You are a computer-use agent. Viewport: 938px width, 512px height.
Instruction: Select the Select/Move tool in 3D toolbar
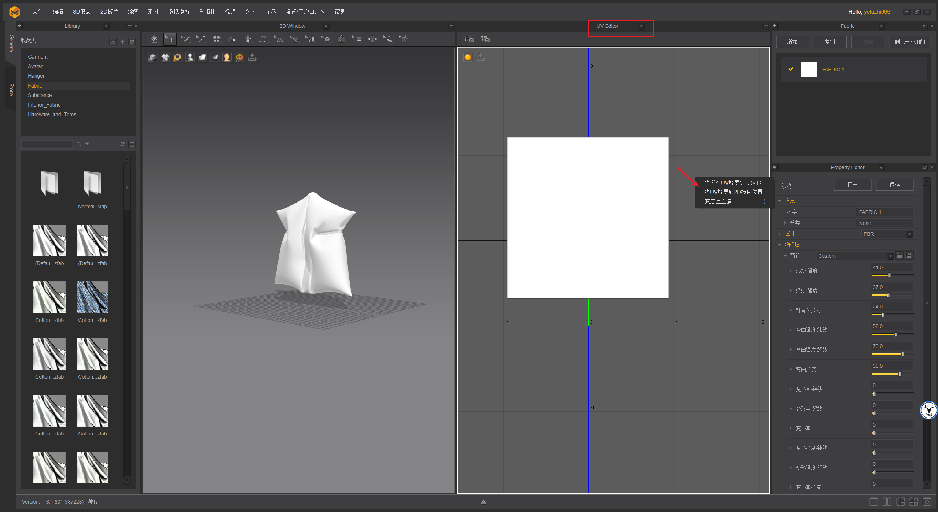pyautogui.click(x=170, y=39)
